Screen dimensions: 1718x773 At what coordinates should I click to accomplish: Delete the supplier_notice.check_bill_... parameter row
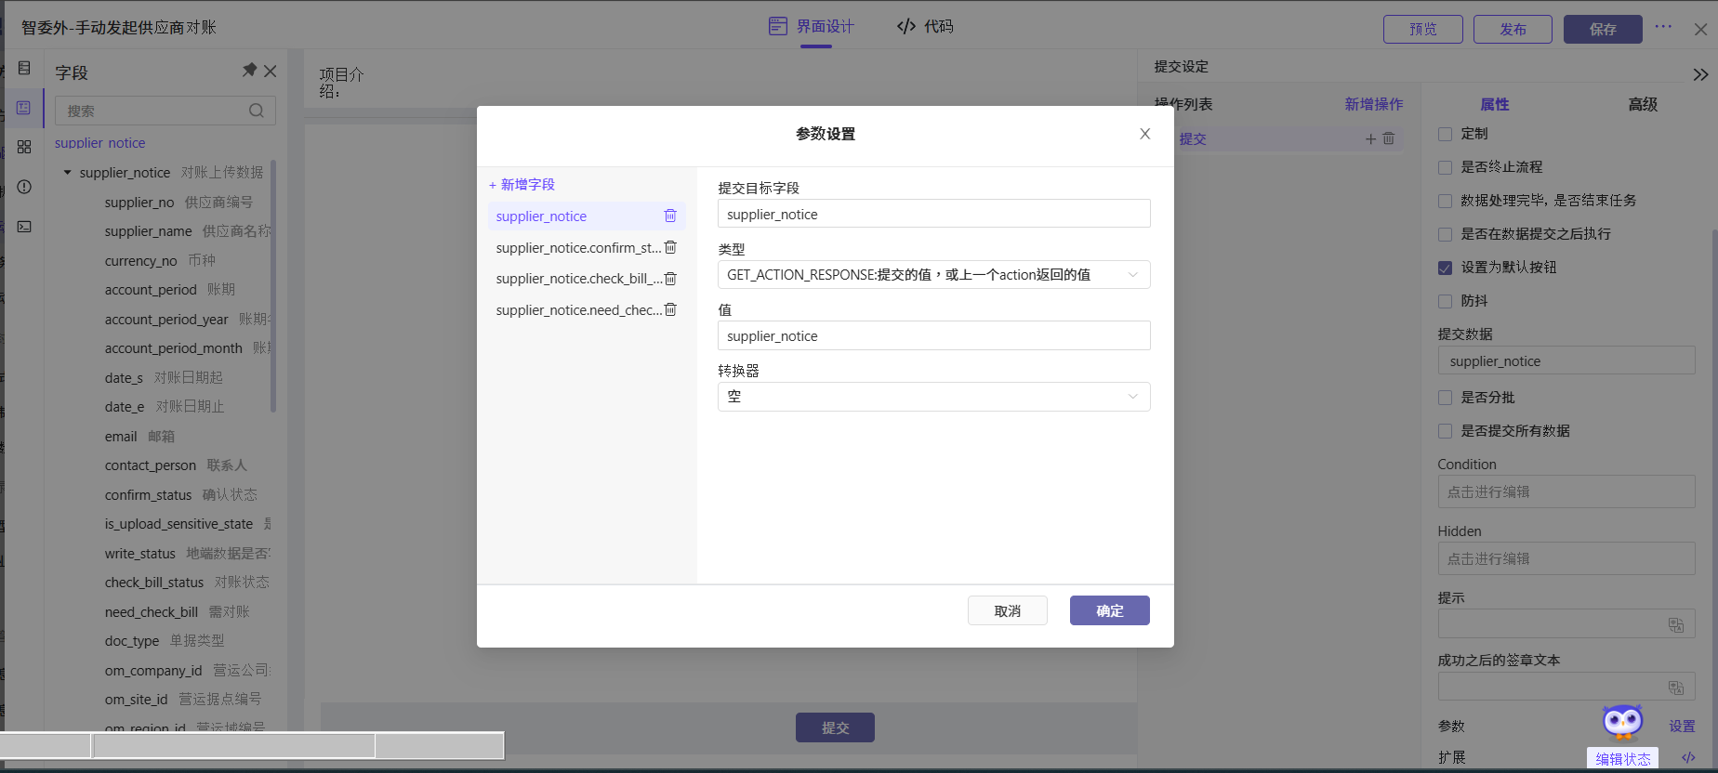(x=670, y=279)
